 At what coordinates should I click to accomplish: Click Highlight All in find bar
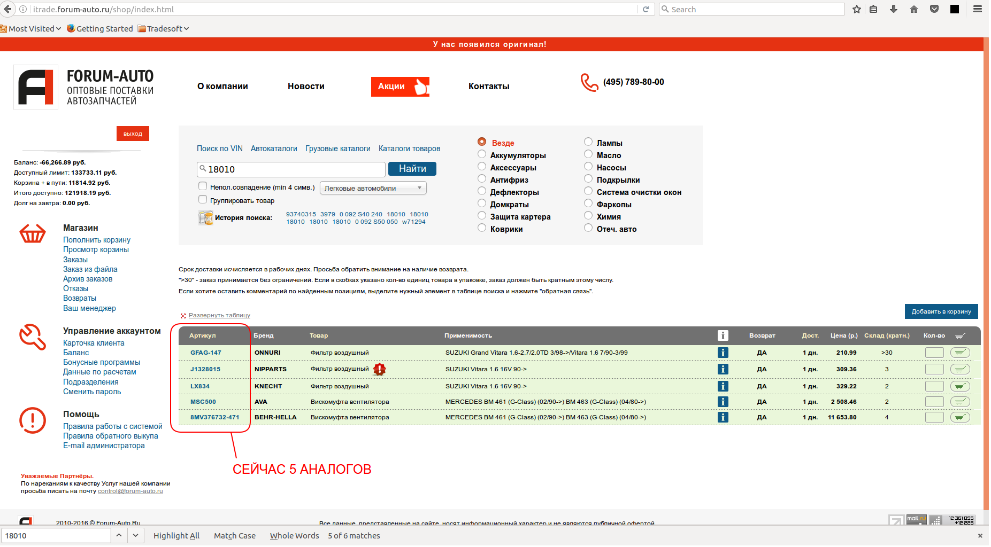[x=176, y=536]
